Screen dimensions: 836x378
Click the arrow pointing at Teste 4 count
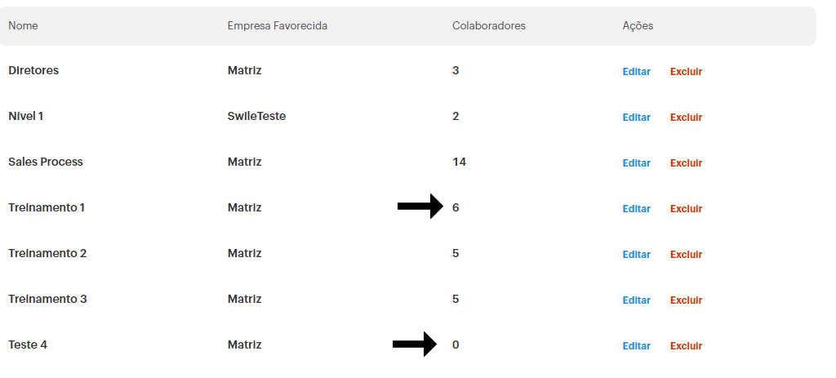tap(415, 345)
